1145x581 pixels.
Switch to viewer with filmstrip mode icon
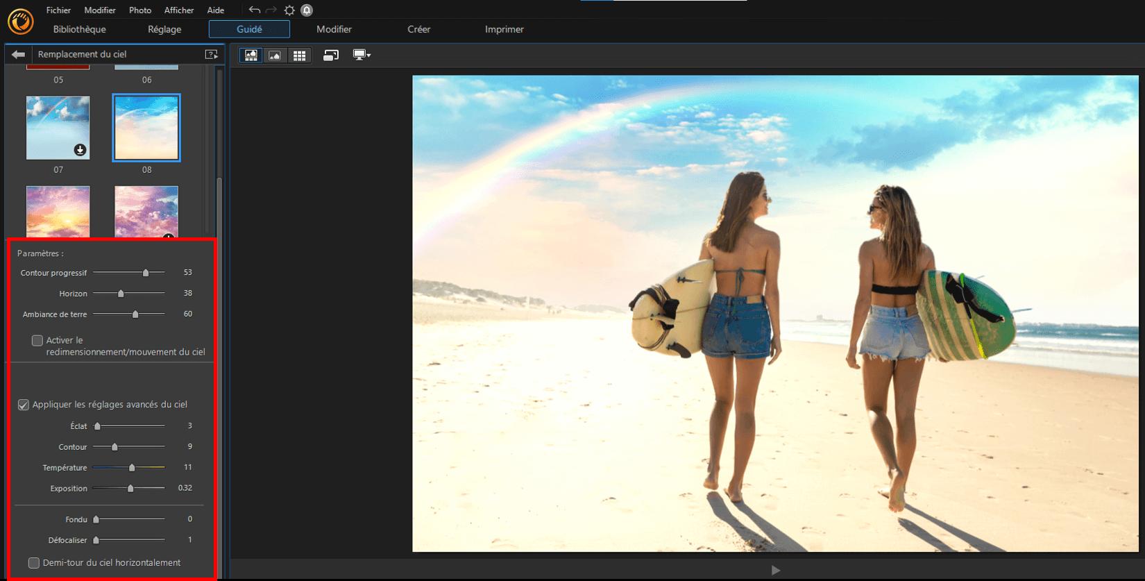pos(251,56)
